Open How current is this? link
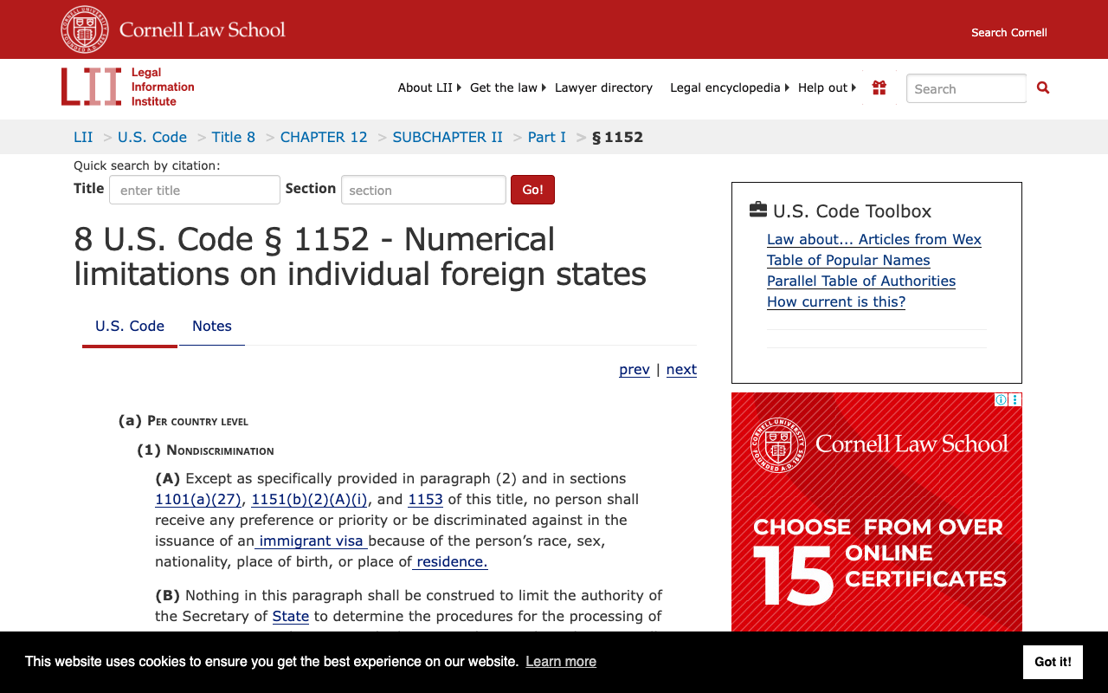The width and height of the screenshot is (1108, 693). (x=836, y=302)
